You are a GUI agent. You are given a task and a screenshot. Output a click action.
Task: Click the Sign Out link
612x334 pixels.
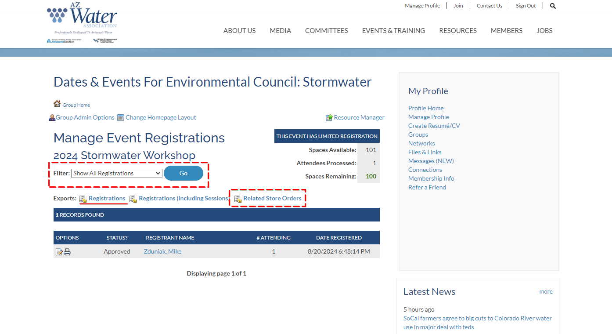526,6
